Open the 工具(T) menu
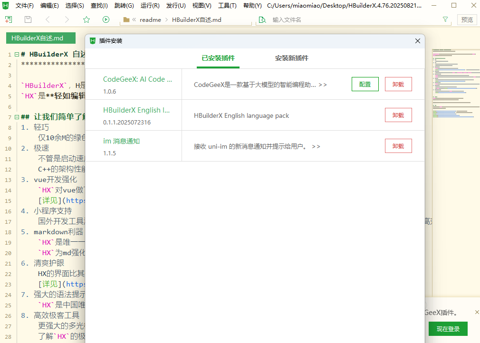 click(227, 6)
